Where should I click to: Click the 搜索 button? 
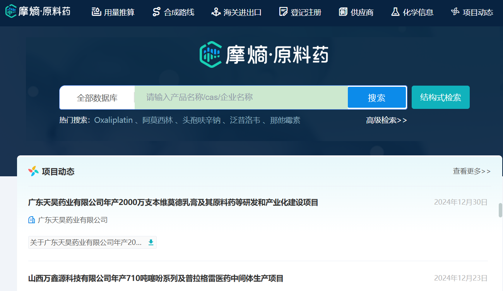point(376,98)
